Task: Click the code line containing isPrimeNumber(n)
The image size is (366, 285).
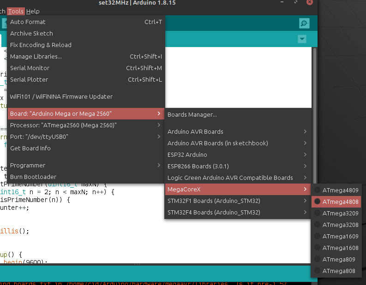Action: coord(35,200)
